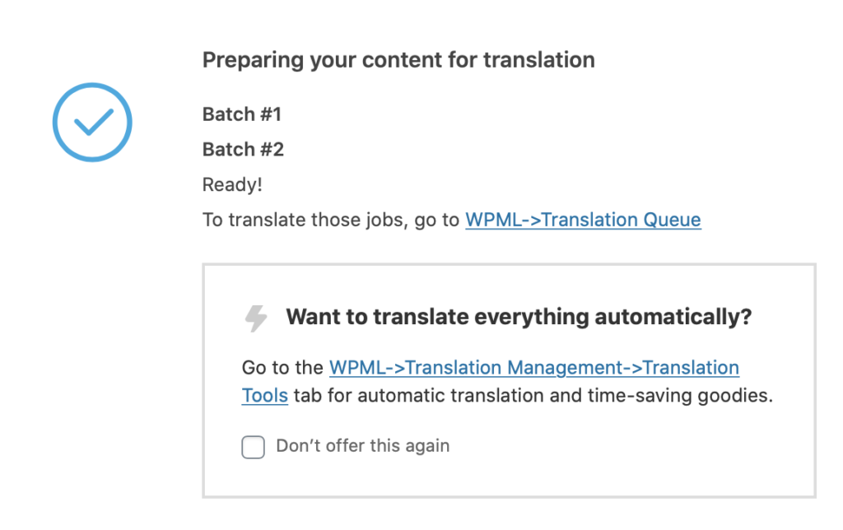The width and height of the screenshot is (843, 530).
Task: Open the WPML->Translation Queue link
Action: coord(583,220)
